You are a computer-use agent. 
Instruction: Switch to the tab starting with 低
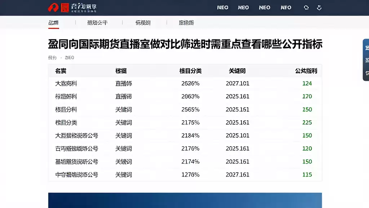[143, 23]
